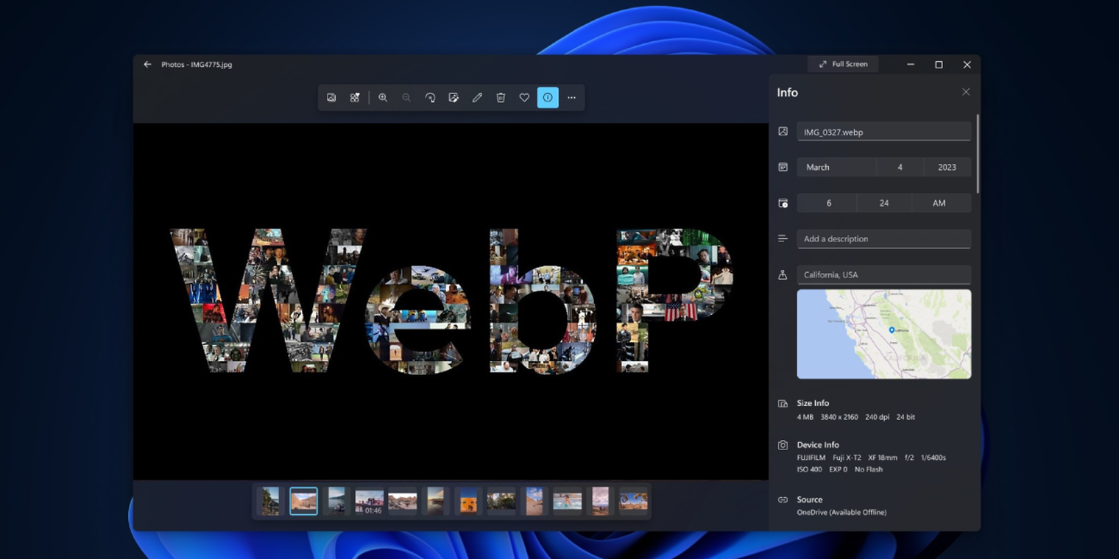The height and width of the screenshot is (559, 1119).
Task: Delete the current photo
Action: tap(501, 97)
